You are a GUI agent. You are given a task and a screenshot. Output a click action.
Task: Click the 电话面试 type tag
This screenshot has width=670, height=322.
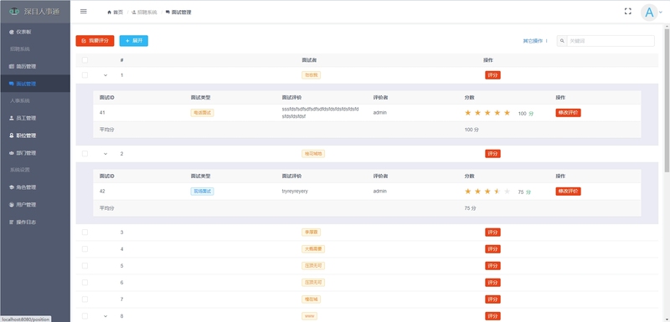pos(202,113)
